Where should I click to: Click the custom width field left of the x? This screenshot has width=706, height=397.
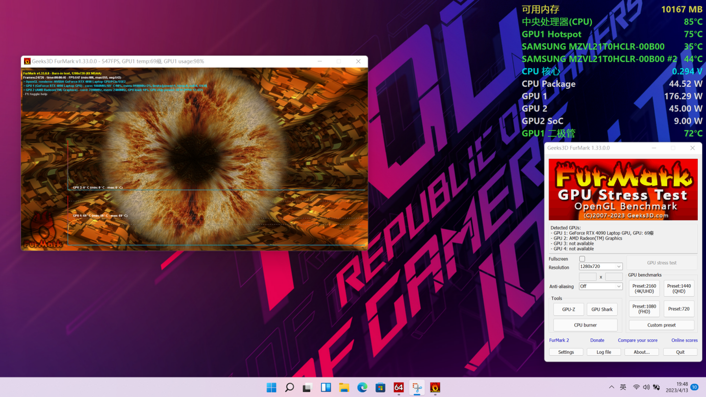tap(587, 277)
